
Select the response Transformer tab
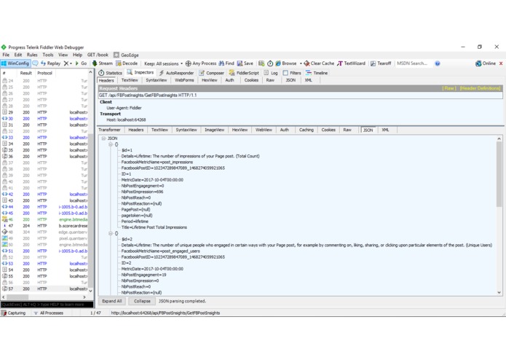pyautogui.click(x=109, y=130)
